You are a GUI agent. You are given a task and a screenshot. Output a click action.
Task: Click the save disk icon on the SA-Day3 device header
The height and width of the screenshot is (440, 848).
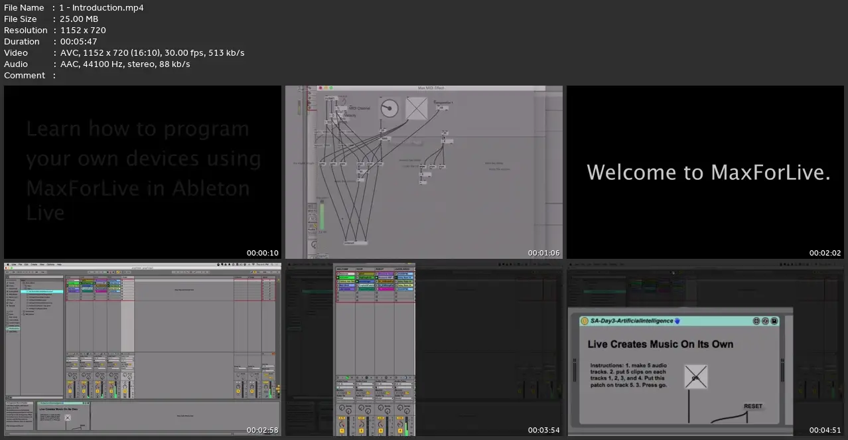774,321
